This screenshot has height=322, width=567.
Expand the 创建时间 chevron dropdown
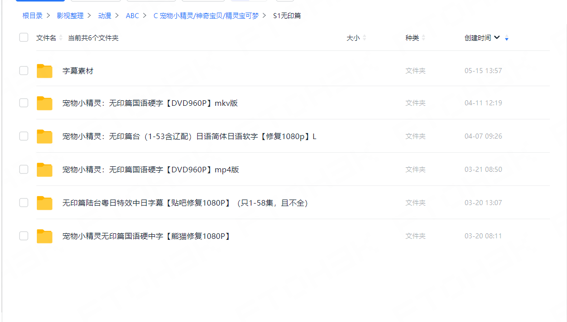click(497, 38)
